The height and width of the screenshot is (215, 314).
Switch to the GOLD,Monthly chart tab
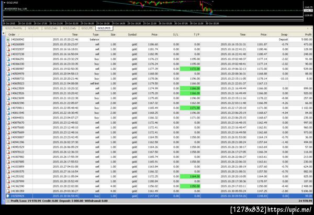(14, 28)
